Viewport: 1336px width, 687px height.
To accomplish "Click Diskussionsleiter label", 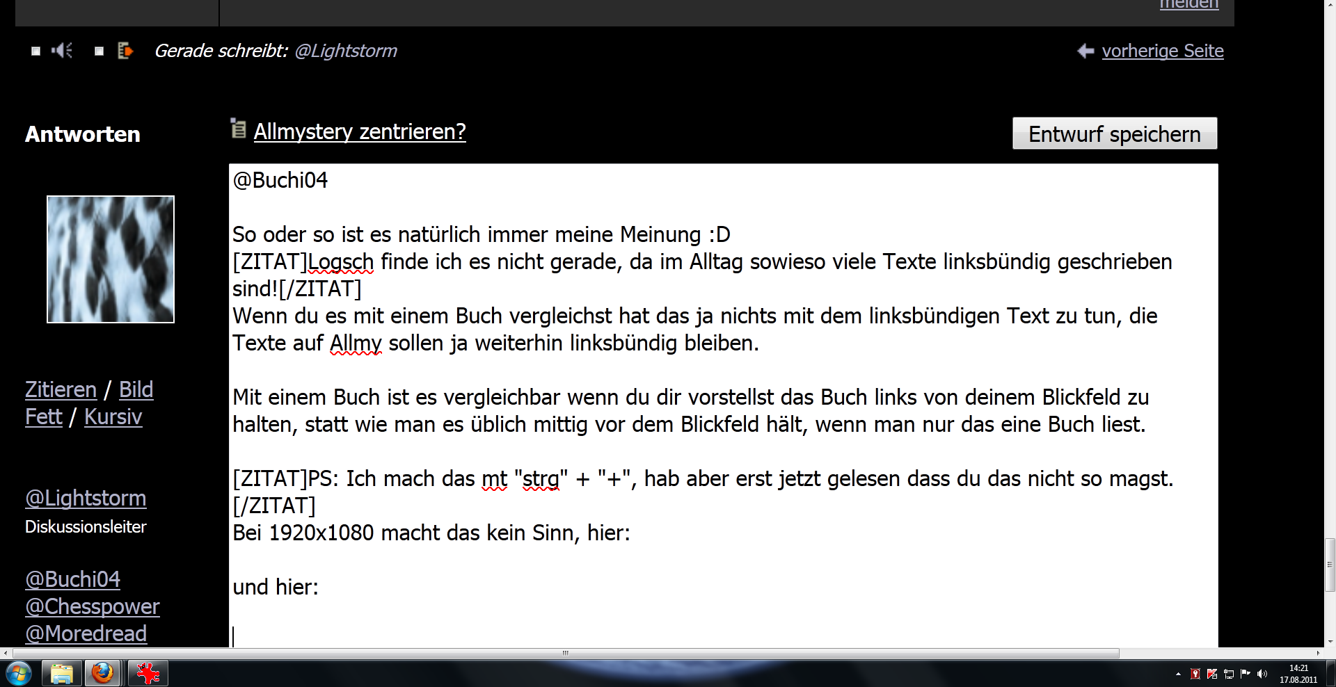I will pos(86,526).
